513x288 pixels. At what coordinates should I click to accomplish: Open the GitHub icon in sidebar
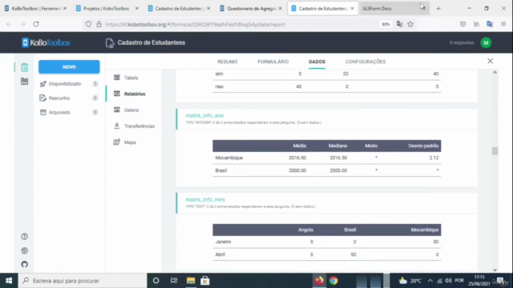25,264
